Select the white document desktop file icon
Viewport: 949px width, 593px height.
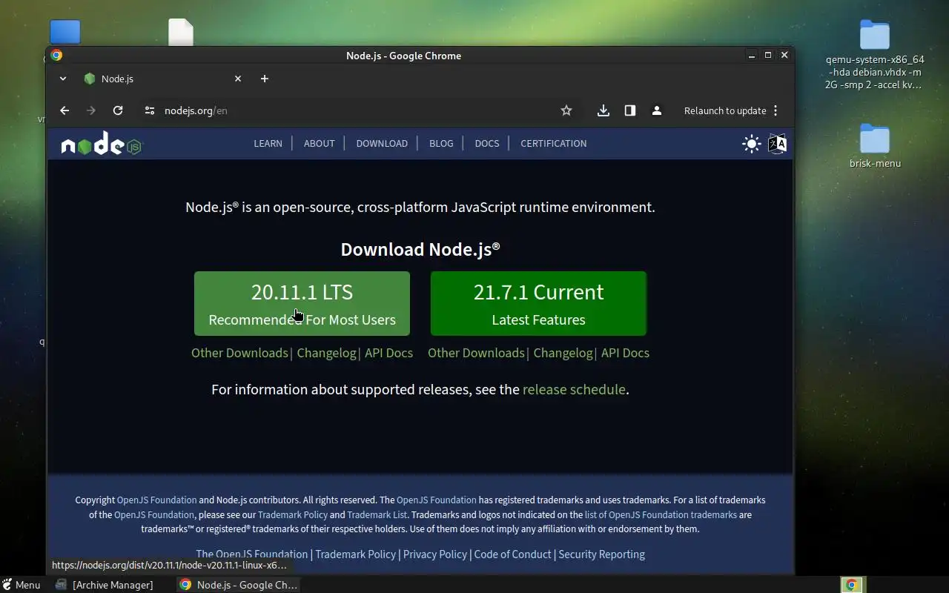tap(181, 32)
